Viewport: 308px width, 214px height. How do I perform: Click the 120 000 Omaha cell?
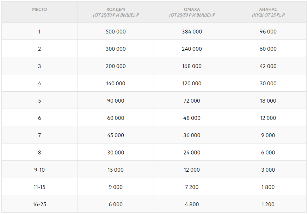click(x=192, y=84)
